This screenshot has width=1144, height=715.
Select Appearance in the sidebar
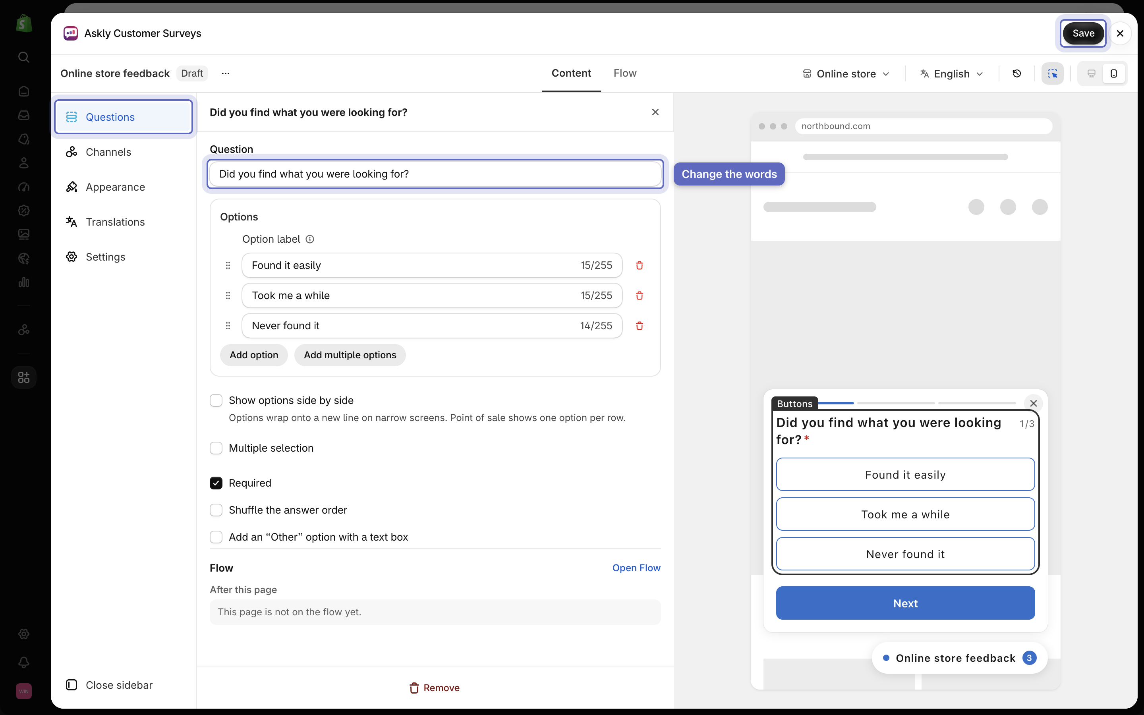124,187
